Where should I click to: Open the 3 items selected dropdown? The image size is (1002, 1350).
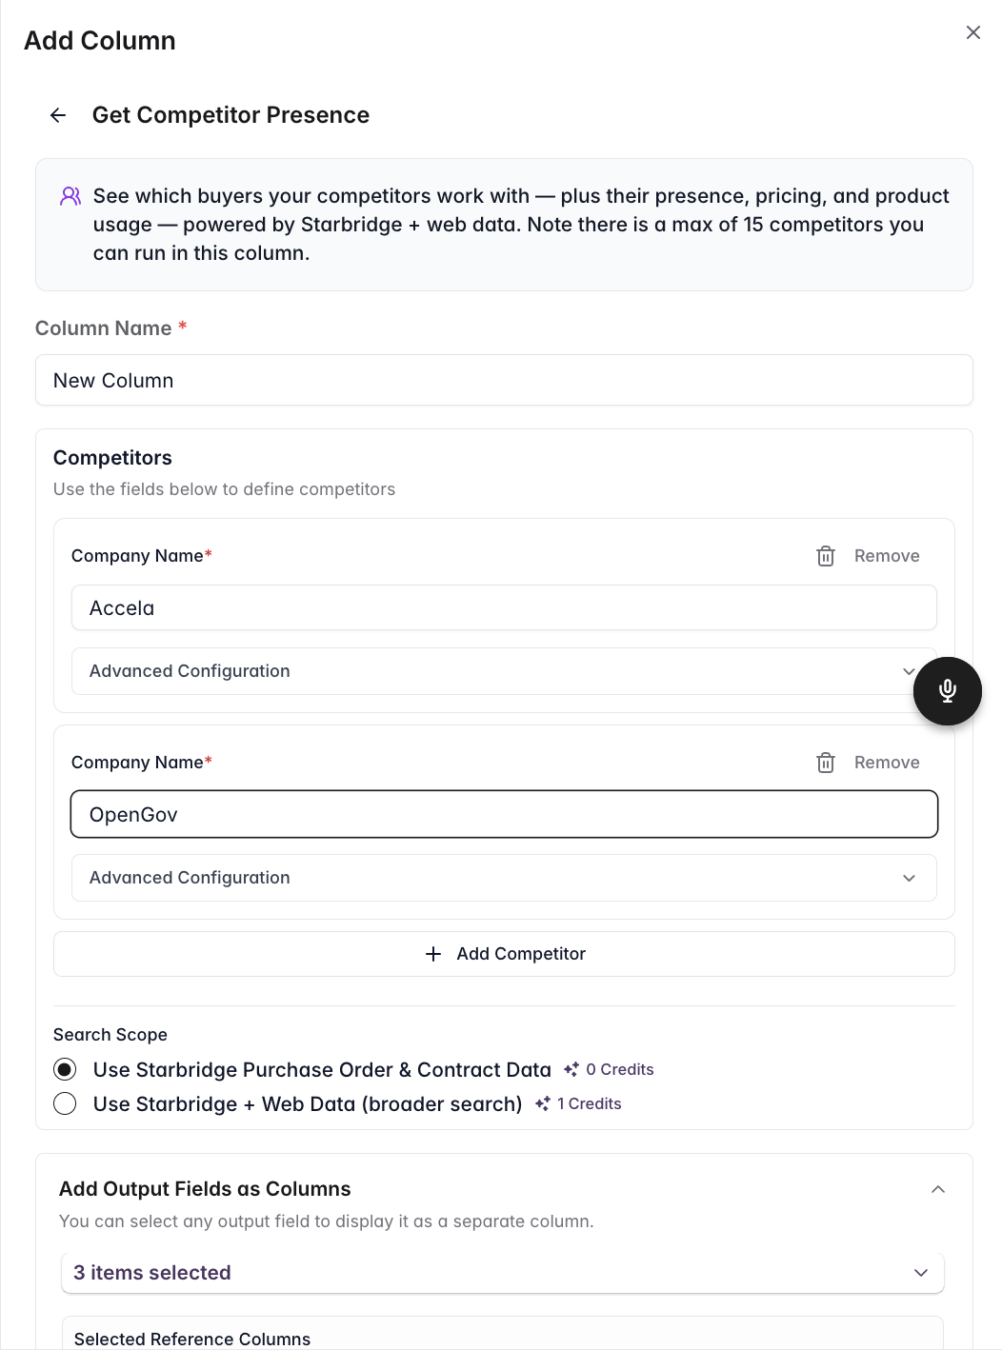pyautogui.click(x=504, y=1272)
